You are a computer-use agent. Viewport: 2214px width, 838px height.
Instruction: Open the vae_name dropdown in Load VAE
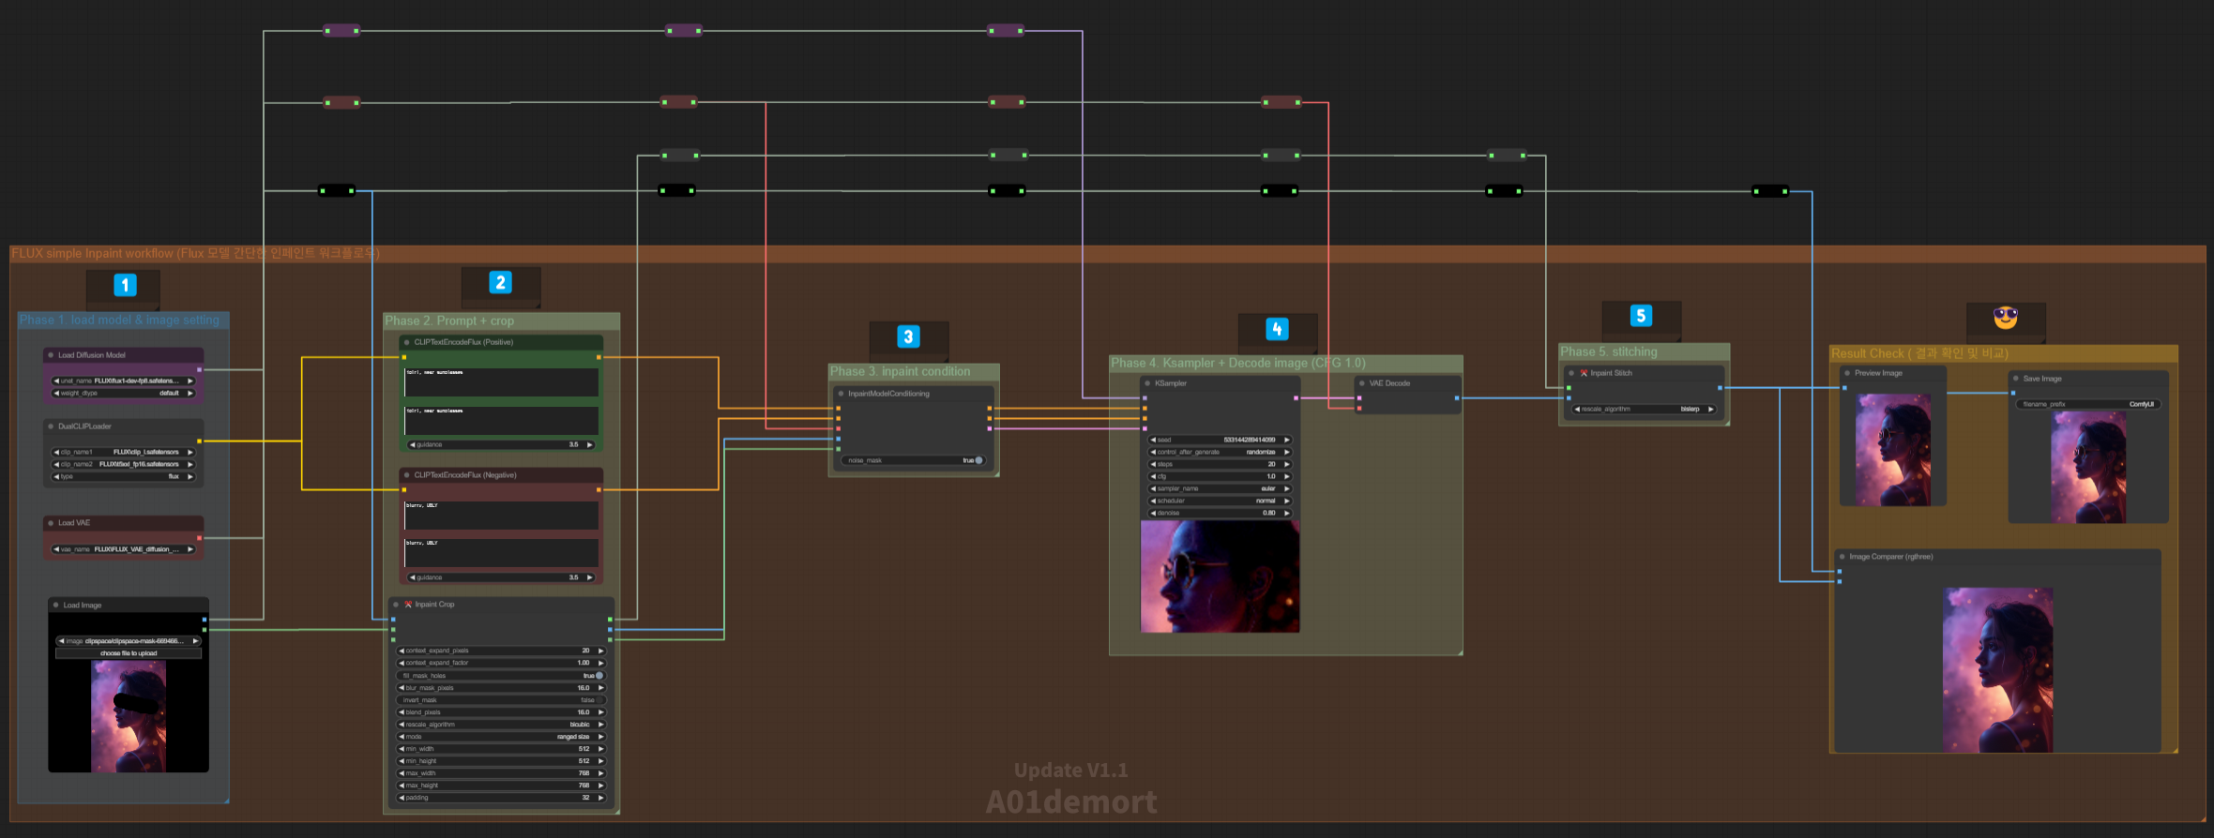click(123, 549)
